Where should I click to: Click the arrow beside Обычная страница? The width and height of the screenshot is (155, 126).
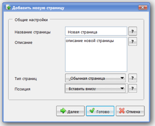[122, 78]
